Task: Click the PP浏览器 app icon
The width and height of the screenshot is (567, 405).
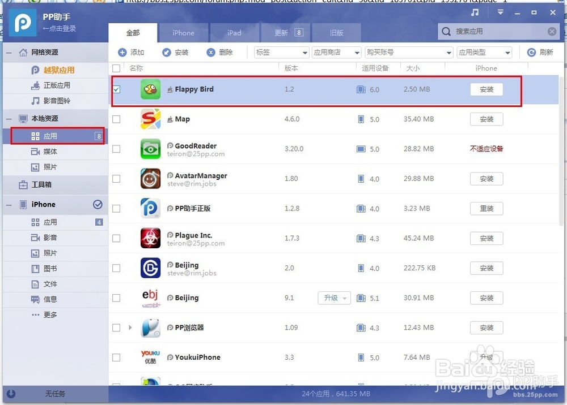Action: (150, 328)
